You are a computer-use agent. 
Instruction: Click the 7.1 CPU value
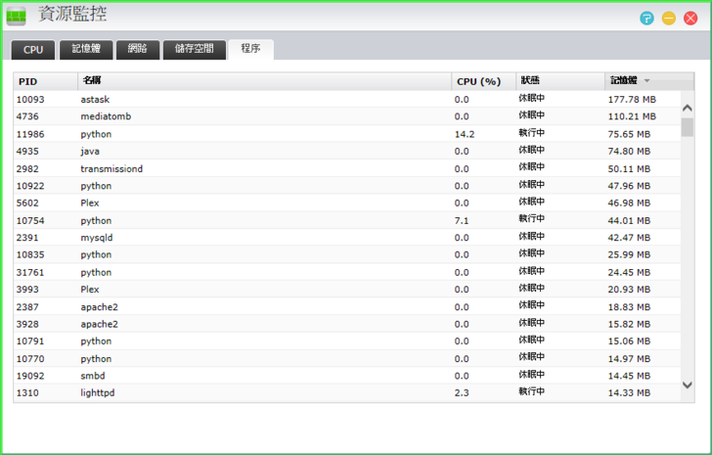(x=462, y=221)
